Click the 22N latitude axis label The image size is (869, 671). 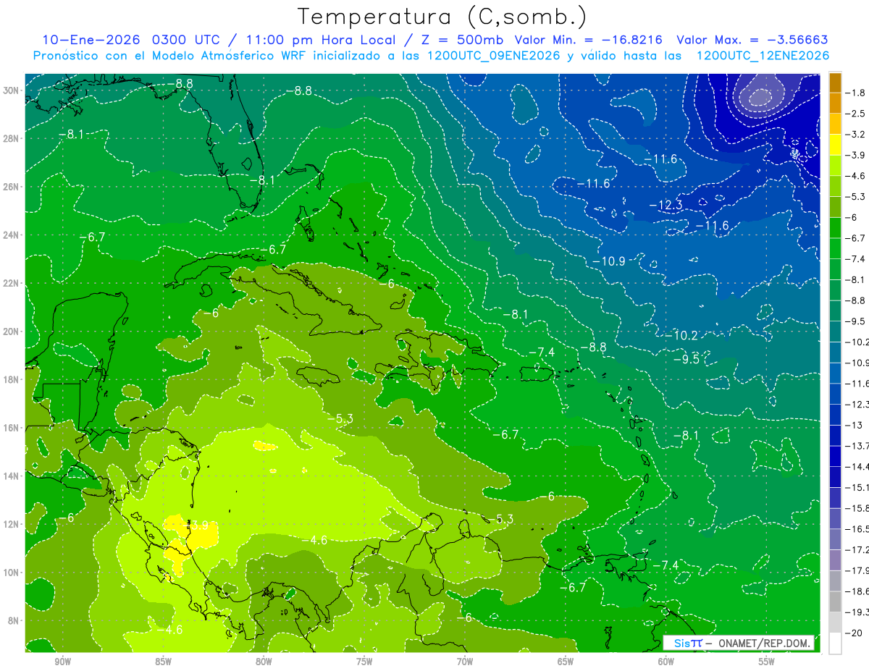[x=12, y=283]
